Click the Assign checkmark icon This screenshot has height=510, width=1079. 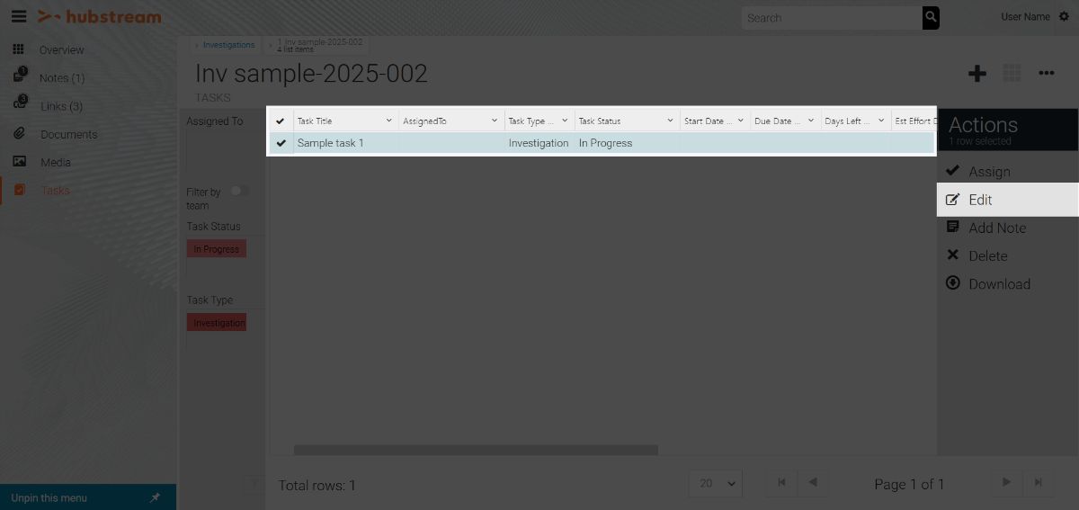click(953, 170)
